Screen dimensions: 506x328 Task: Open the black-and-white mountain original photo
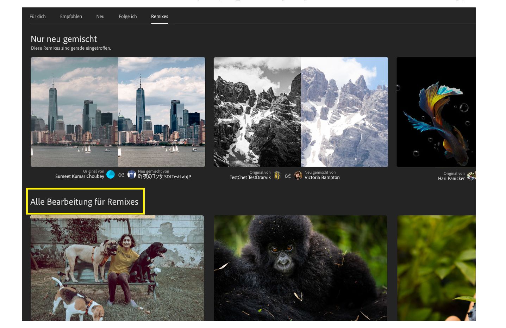[x=257, y=112]
